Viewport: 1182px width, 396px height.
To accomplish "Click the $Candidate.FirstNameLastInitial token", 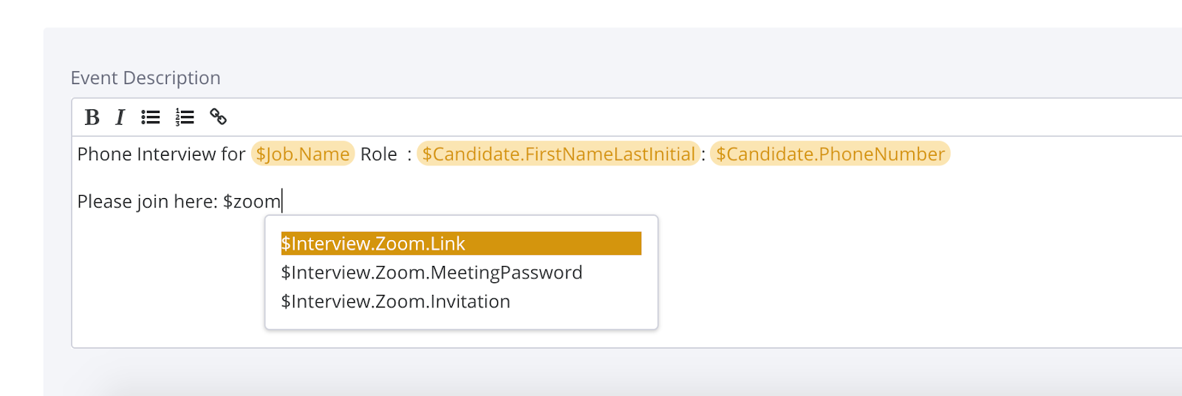I will [558, 154].
